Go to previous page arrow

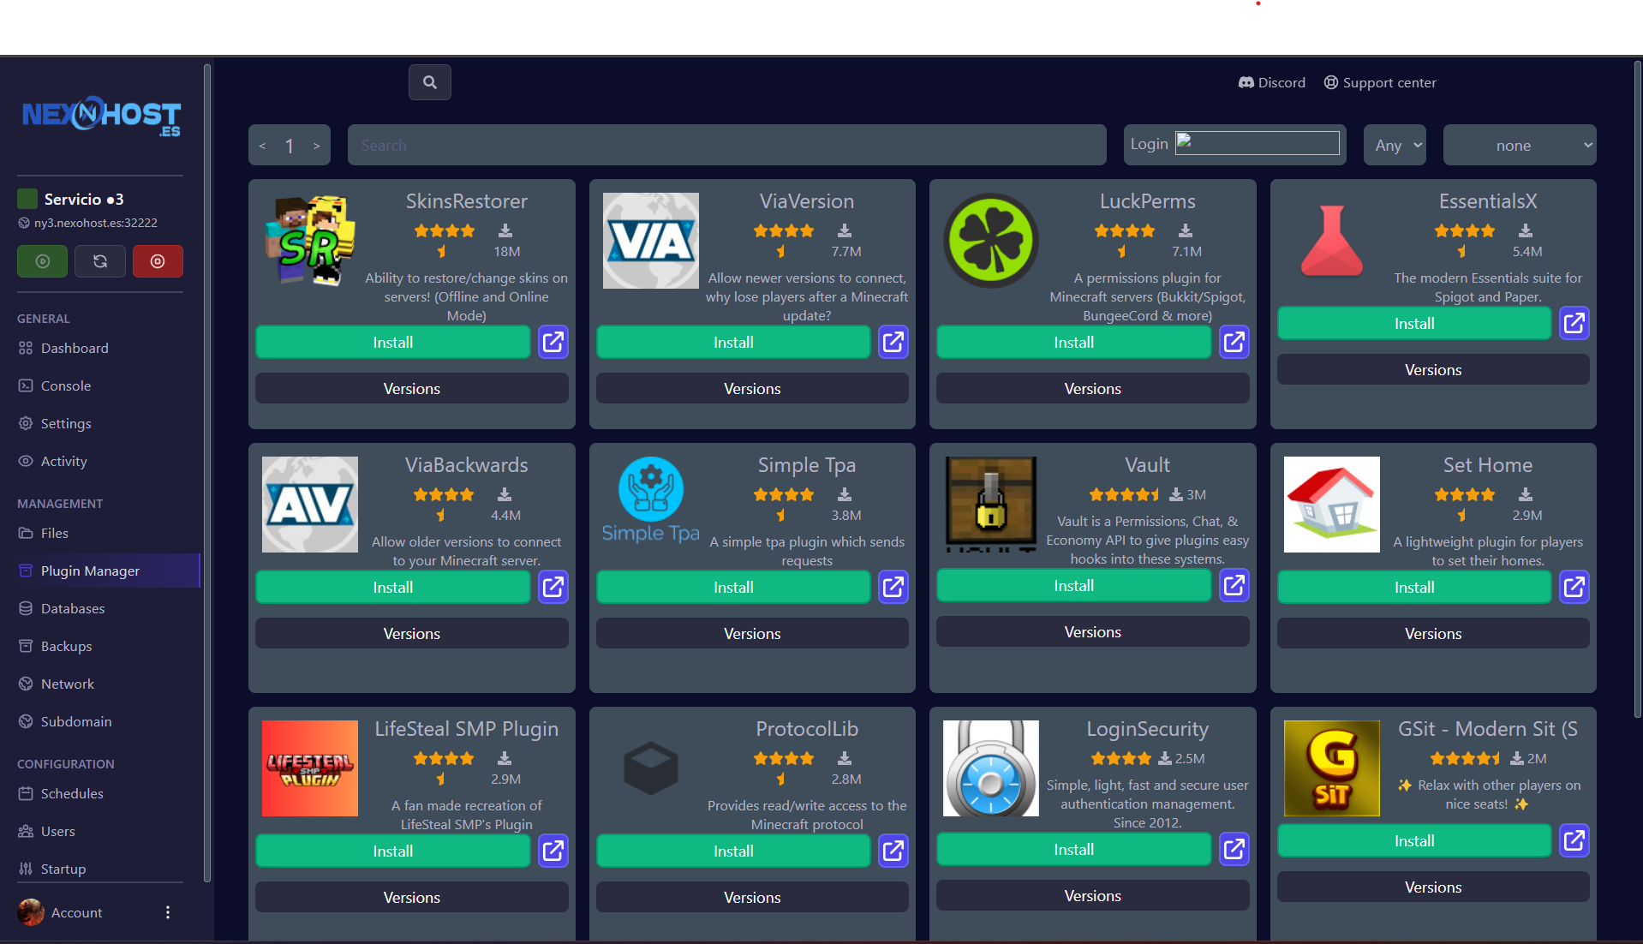tap(262, 146)
